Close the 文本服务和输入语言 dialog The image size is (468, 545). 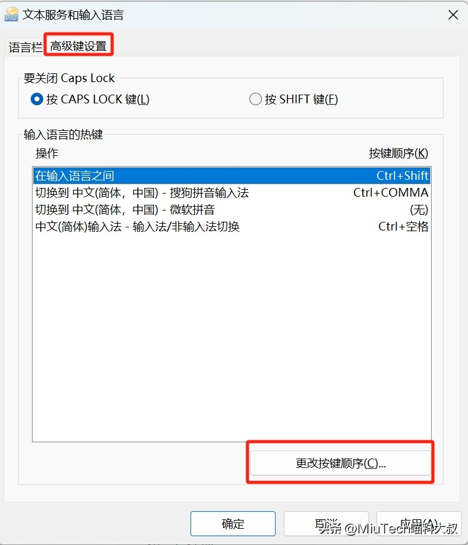[453, 15]
